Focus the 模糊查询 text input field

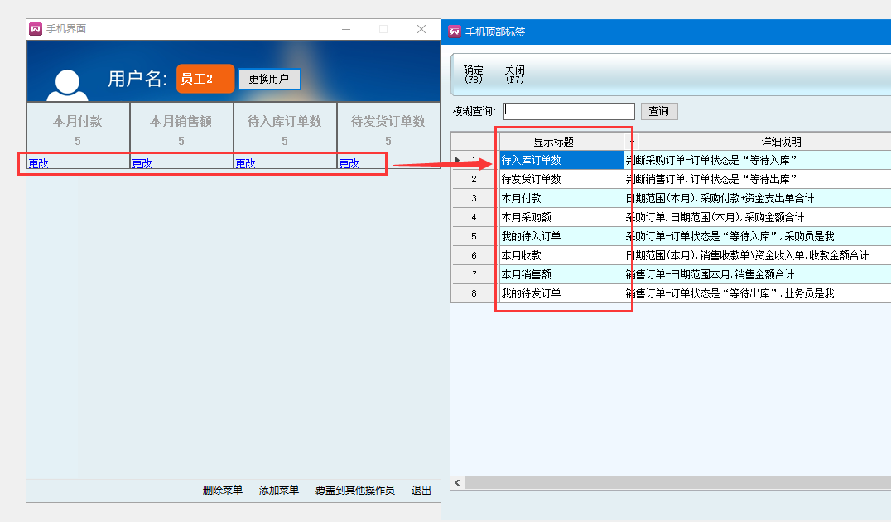point(568,111)
